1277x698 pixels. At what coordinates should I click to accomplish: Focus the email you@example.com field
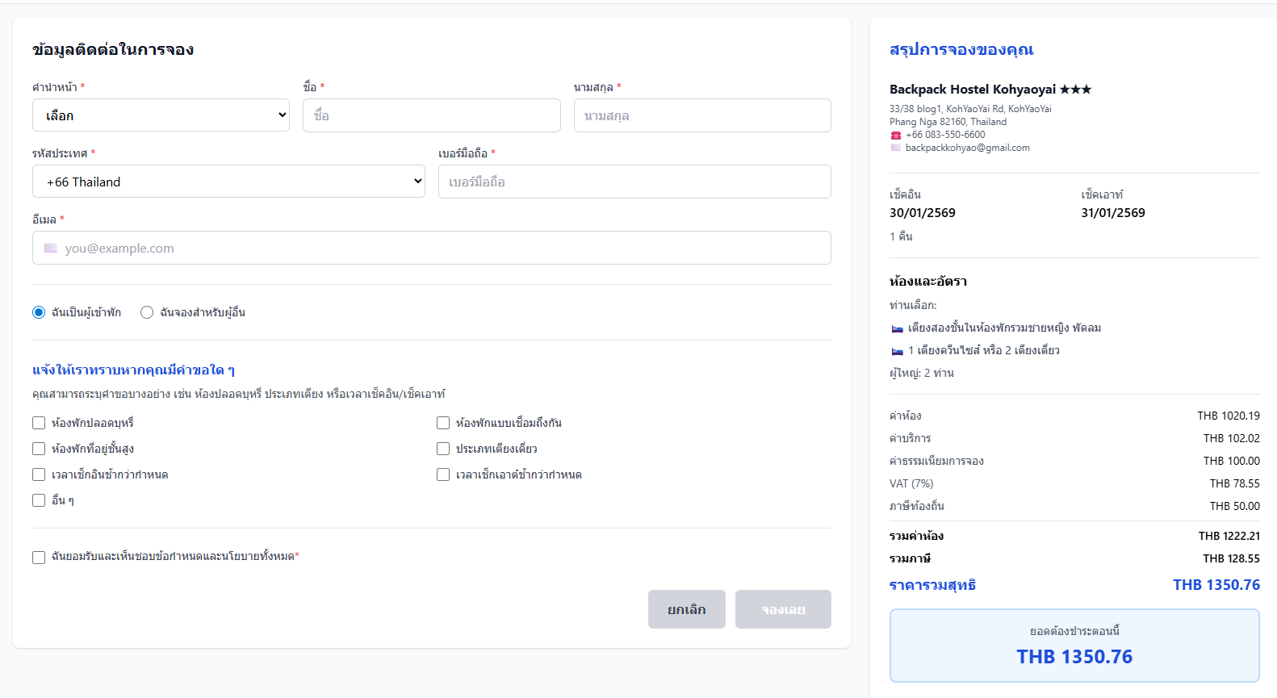[432, 248]
